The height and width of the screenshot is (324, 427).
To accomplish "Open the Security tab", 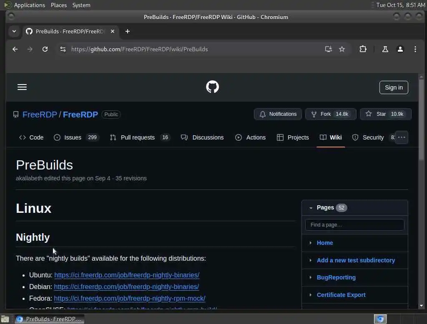I will [x=368, y=138].
